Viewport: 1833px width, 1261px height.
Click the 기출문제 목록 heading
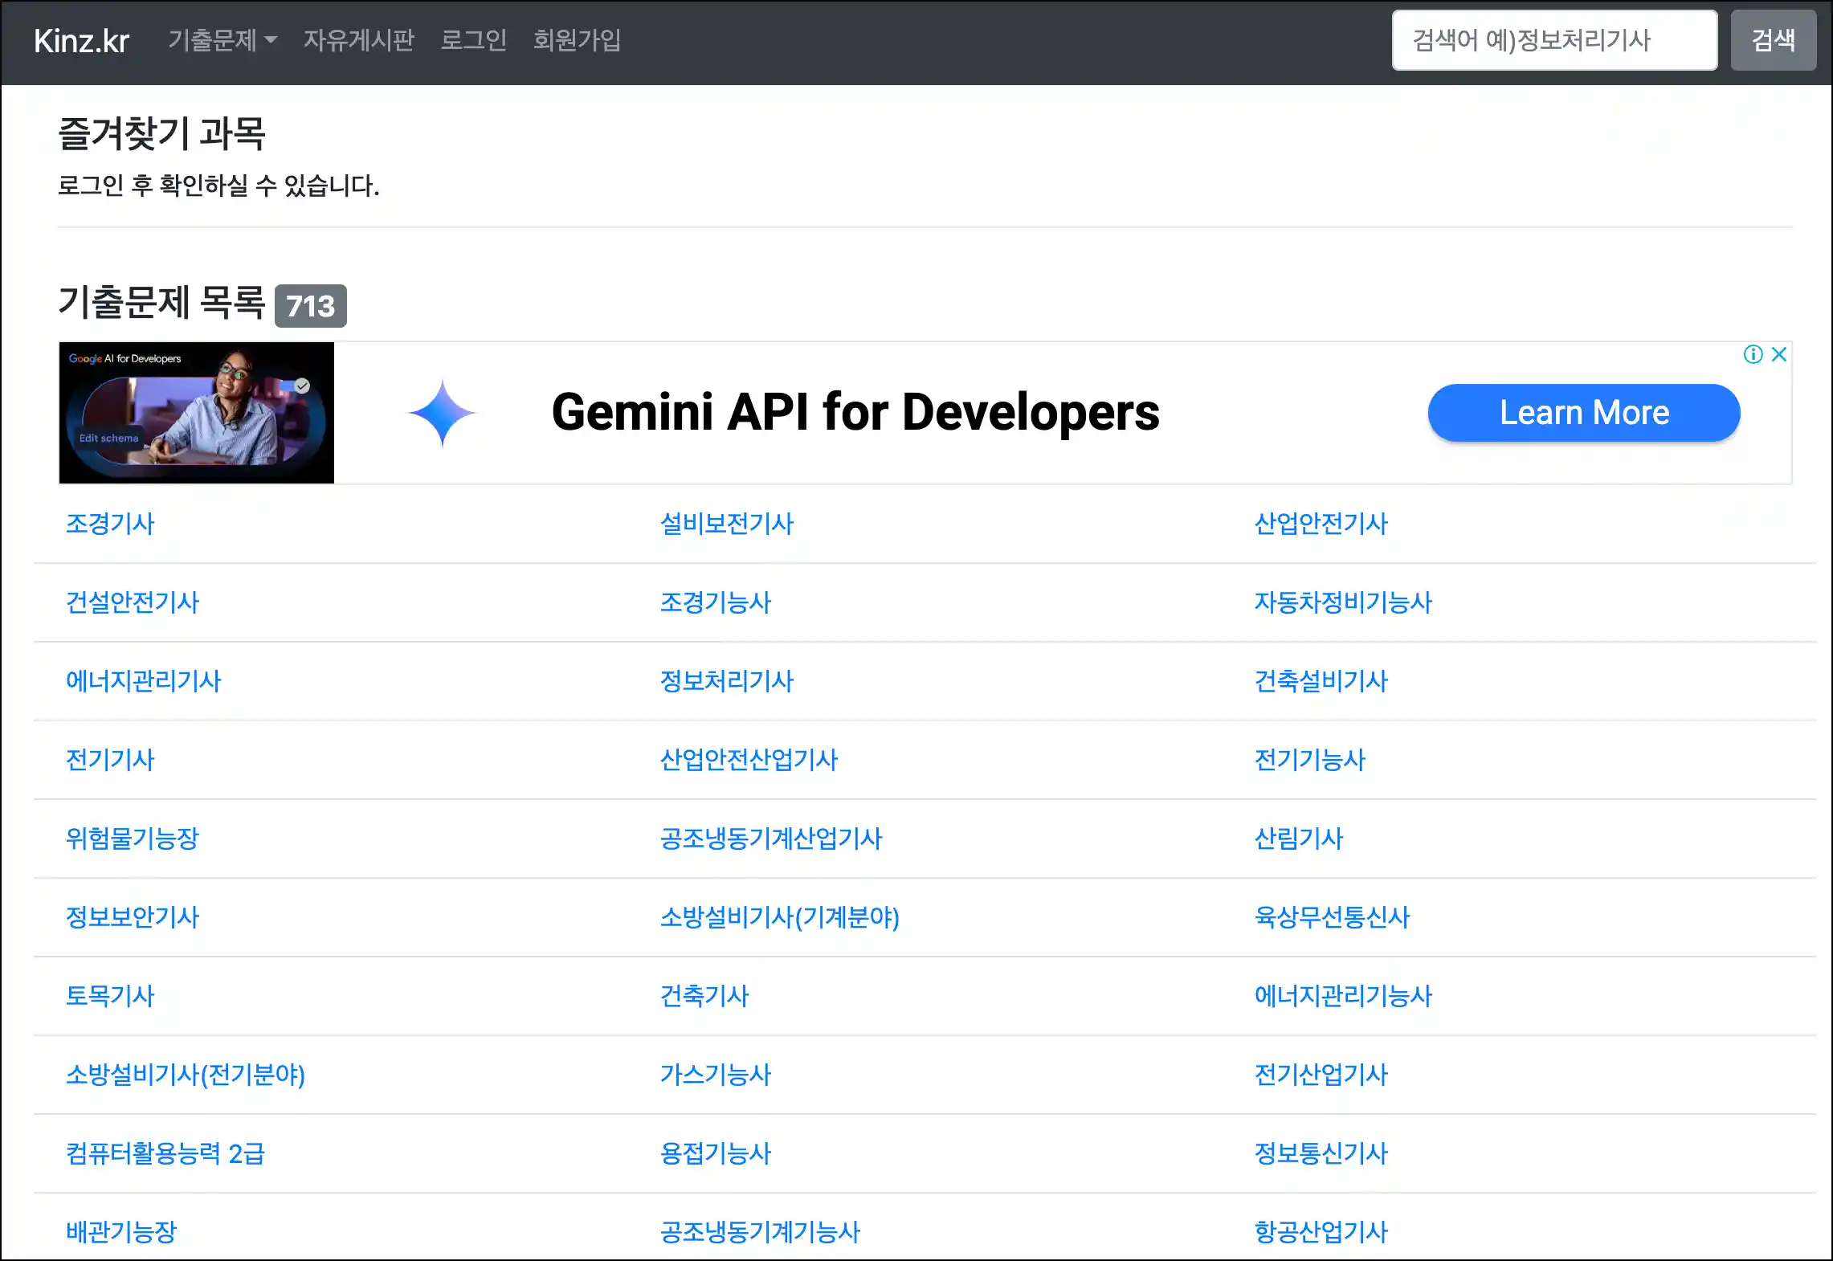pos(161,303)
